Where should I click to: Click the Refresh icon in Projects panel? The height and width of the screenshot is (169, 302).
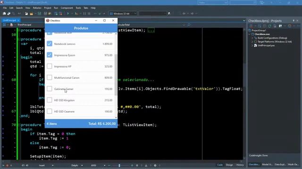coord(269,26)
